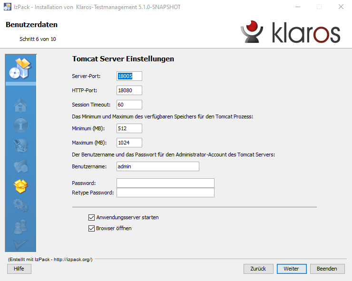Minimize the installer window
Screen dimensions: 352x281
tap(298, 7)
